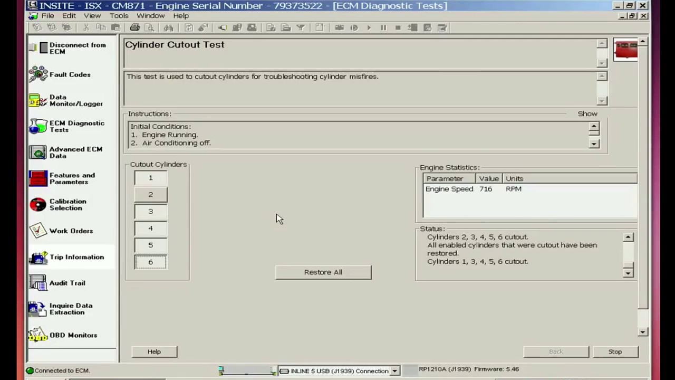The image size is (675, 380).
Task: Click the Parameter column header
Action: [449, 178]
